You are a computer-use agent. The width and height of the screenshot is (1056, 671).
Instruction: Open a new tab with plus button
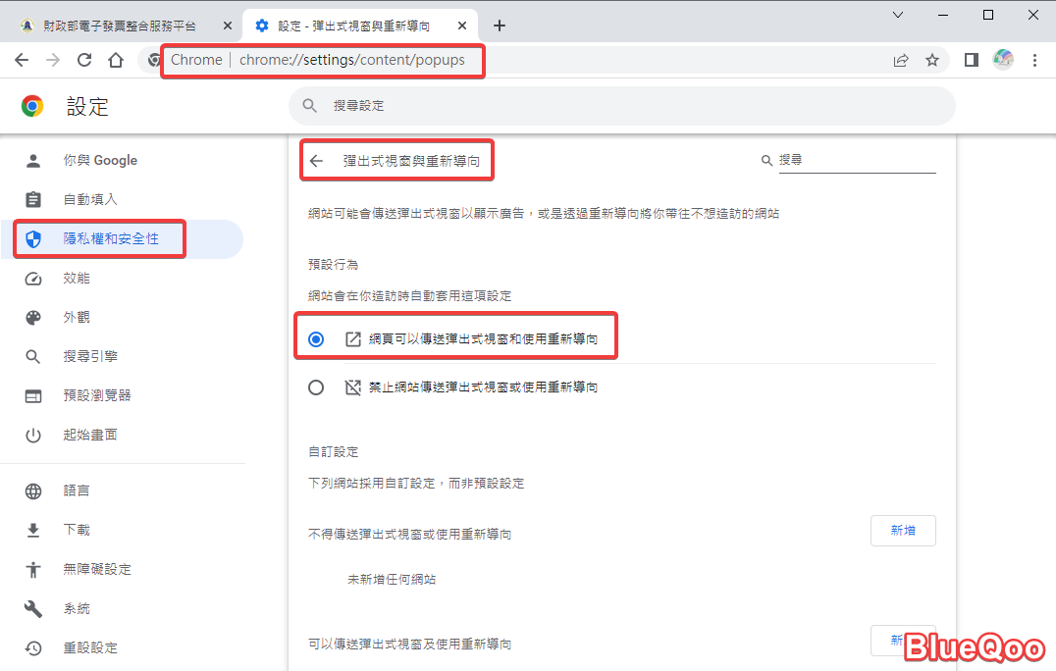click(500, 26)
